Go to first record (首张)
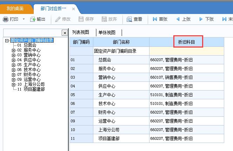 click(x=155, y=19)
